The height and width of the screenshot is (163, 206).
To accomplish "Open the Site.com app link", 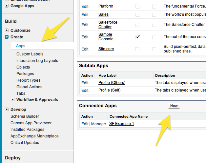I will [106, 49].
